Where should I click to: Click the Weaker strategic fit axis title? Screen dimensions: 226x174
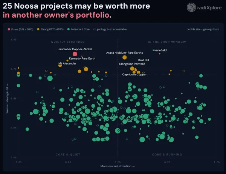click(7, 98)
